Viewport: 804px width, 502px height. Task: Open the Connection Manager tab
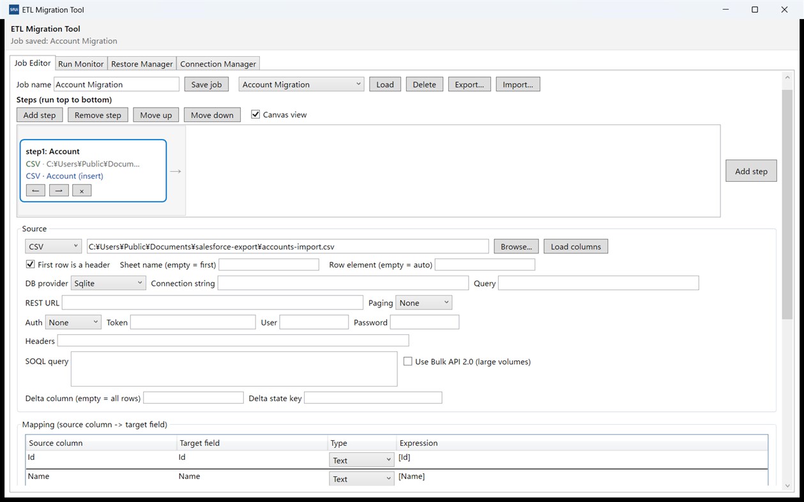click(218, 64)
